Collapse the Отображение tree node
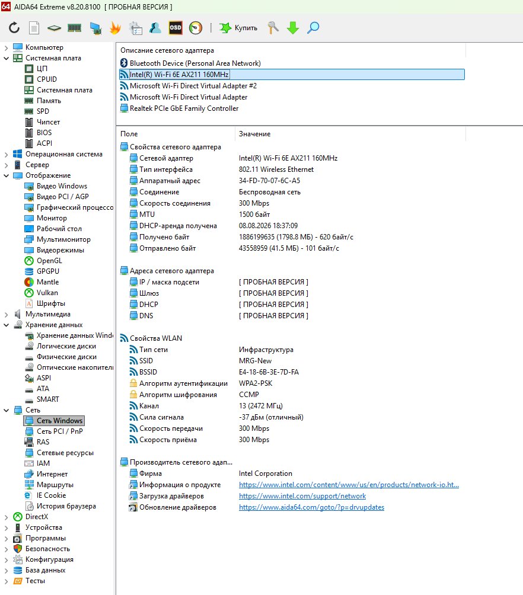This screenshot has width=523, height=595. [6, 175]
